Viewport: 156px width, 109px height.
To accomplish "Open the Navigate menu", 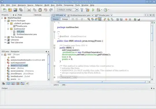I will (x=22, y=5).
